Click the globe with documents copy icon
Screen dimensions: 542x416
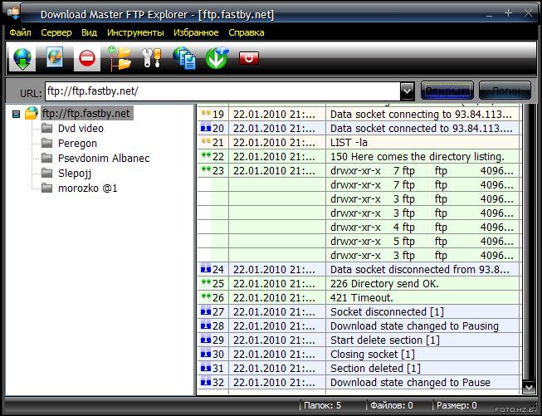coord(184,58)
